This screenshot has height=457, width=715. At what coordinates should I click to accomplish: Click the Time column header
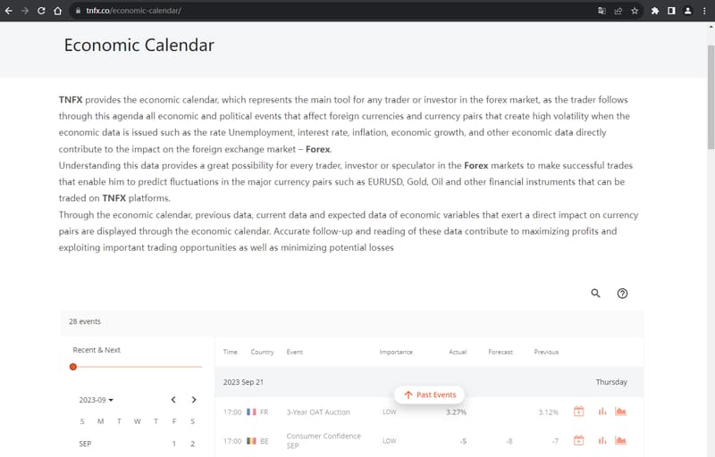(231, 352)
